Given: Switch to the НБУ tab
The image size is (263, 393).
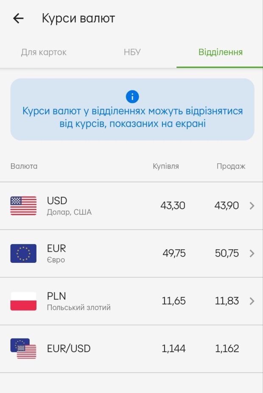Looking at the screenshot, I should point(132,52).
